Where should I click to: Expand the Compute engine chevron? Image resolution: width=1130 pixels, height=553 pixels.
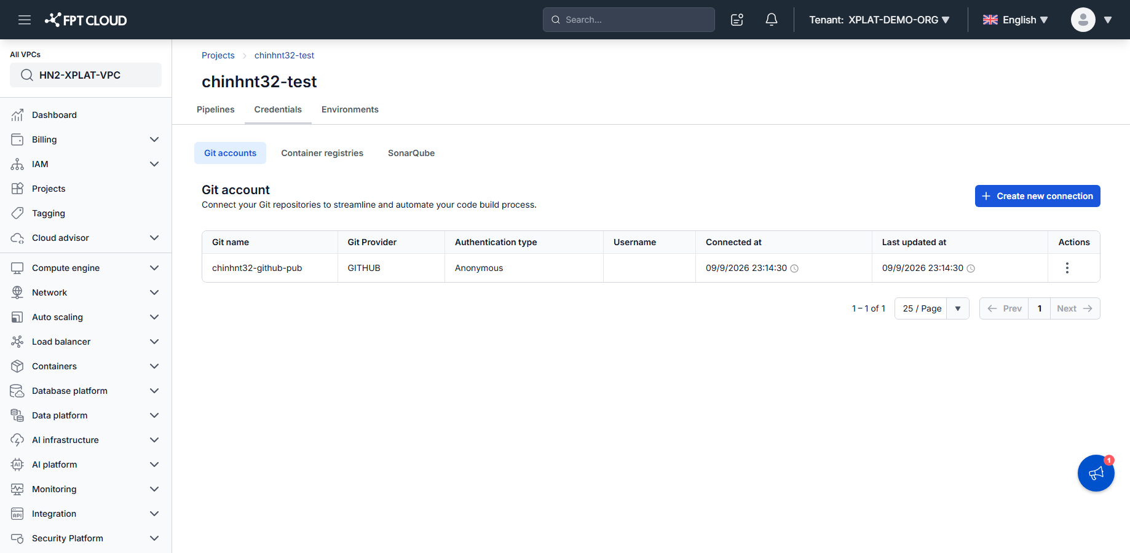pyautogui.click(x=154, y=268)
